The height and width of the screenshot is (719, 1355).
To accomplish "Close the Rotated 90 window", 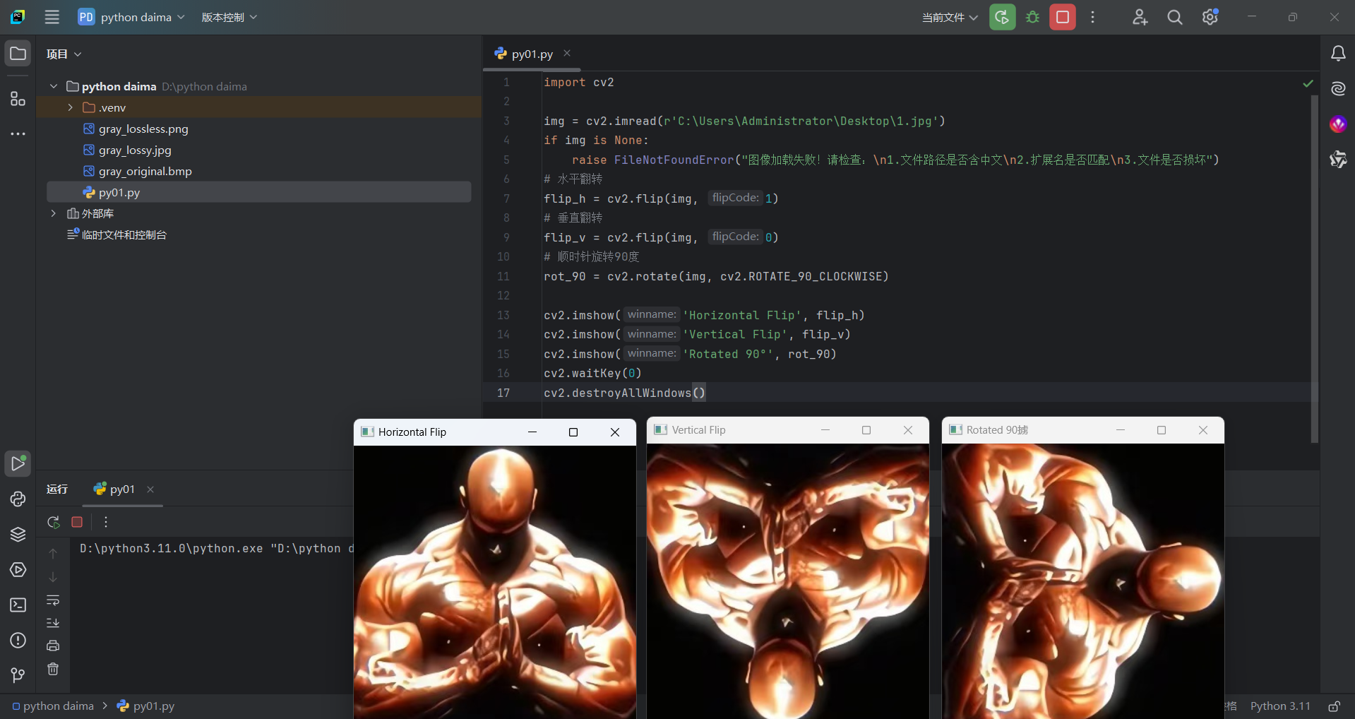I will (x=1203, y=430).
